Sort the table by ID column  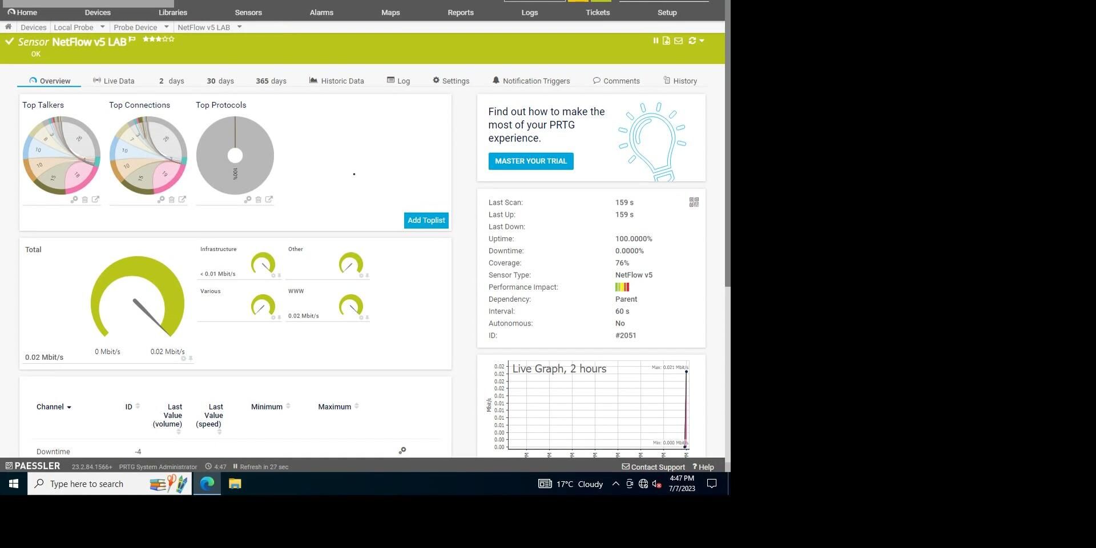point(132,407)
